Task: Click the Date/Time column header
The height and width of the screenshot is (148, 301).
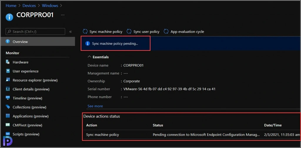Action: pyautogui.click(x=273, y=125)
